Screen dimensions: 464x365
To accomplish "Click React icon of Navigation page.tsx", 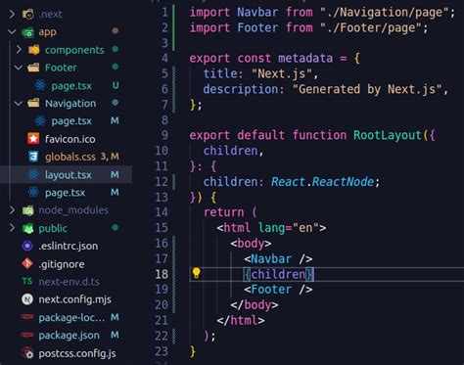I will 40,121.
